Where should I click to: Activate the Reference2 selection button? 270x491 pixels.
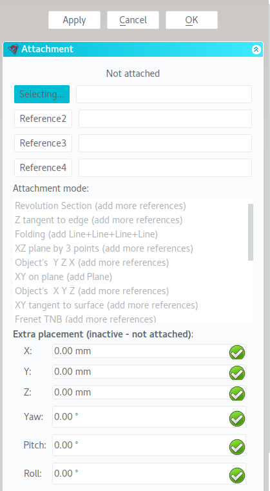point(43,119)
